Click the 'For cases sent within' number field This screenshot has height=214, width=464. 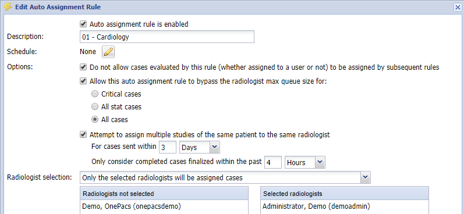(168, 147)
